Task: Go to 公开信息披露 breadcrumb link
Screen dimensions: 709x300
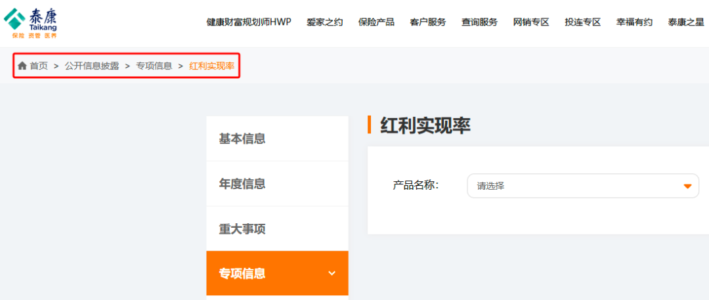Action: pos(92,66)
